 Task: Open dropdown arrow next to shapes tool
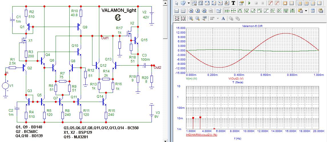189,3
